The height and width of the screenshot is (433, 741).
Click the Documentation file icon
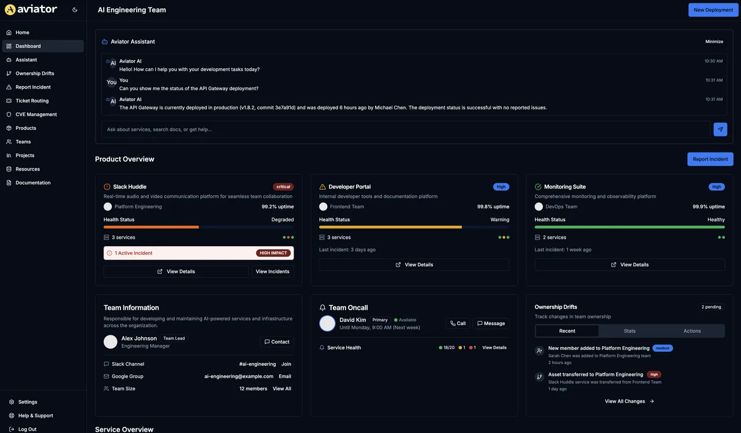pyautogui.click(x=9, y=183)
